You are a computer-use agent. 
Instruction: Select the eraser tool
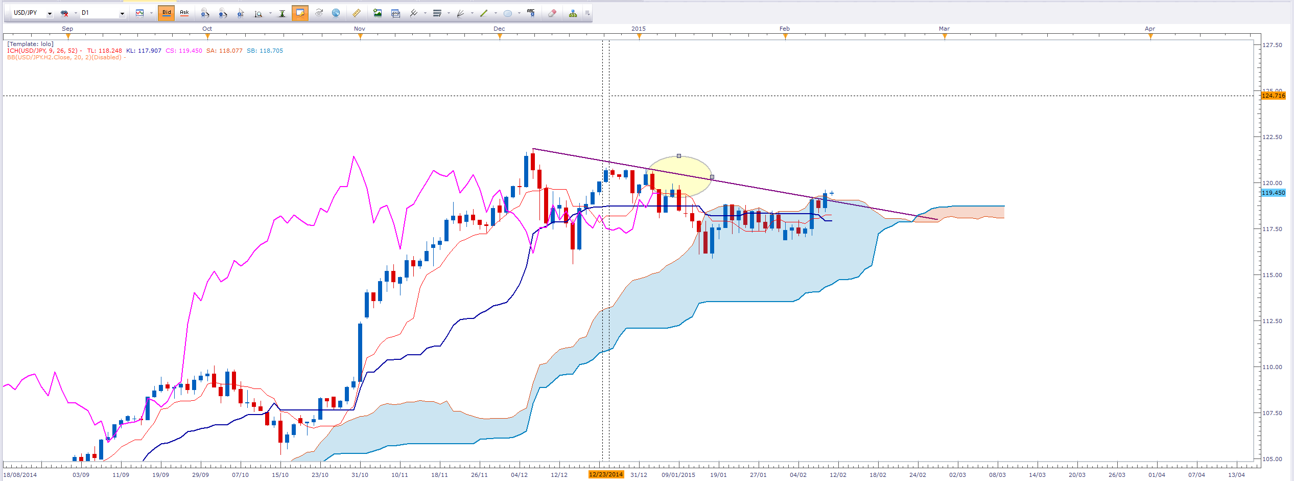[552, 13]
